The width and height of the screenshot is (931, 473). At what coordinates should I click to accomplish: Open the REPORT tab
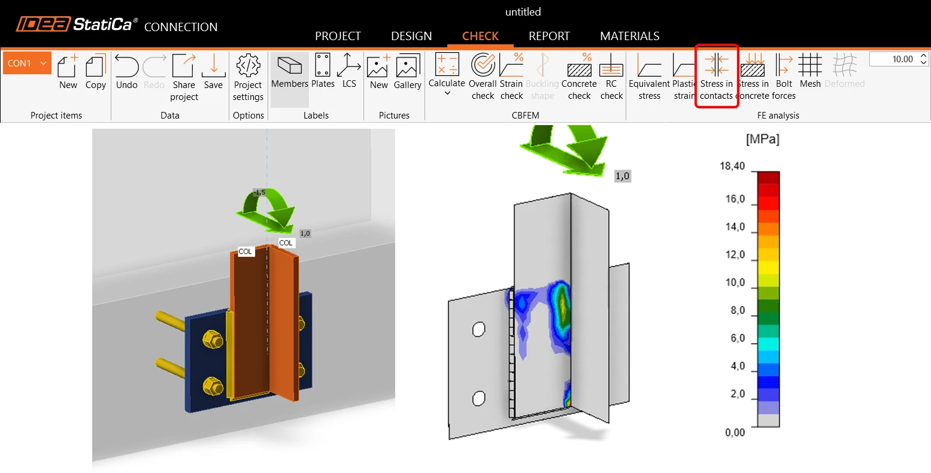pos(549,36)
